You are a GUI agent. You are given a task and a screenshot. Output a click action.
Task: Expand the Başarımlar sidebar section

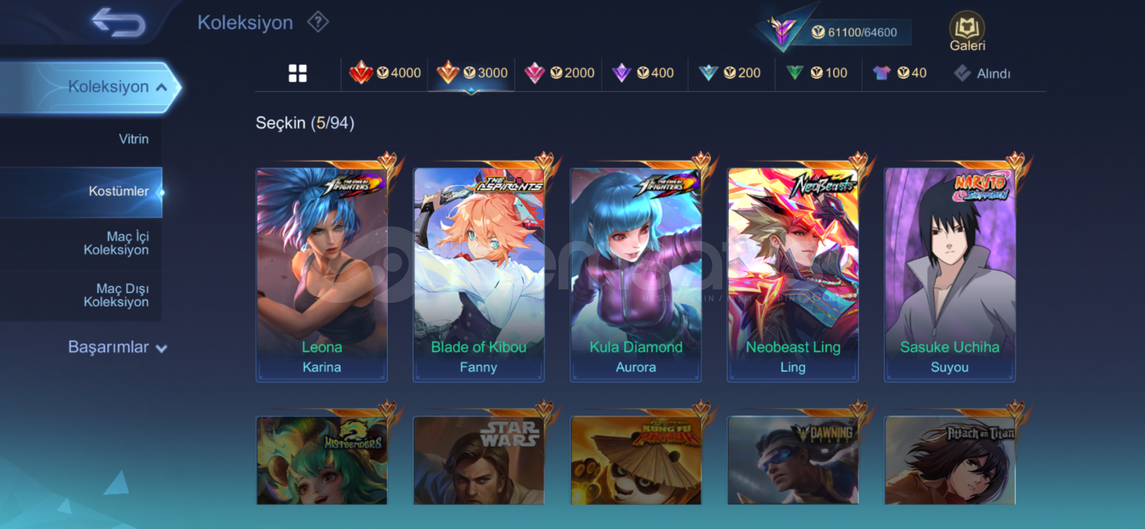click(118, 347)
